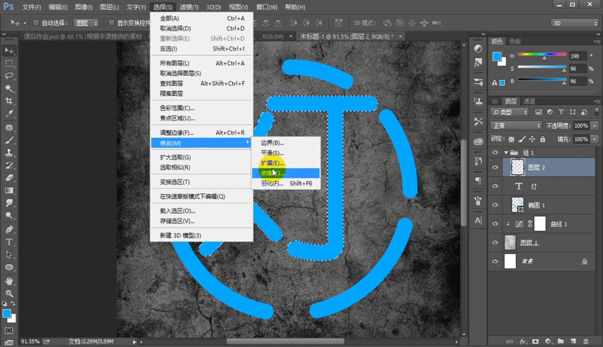Screen dimensions: 603x347
Task: Switch to the 色板 tab
Action: [515, 41]
